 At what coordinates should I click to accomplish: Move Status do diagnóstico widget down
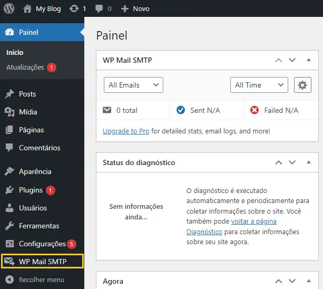292,162
